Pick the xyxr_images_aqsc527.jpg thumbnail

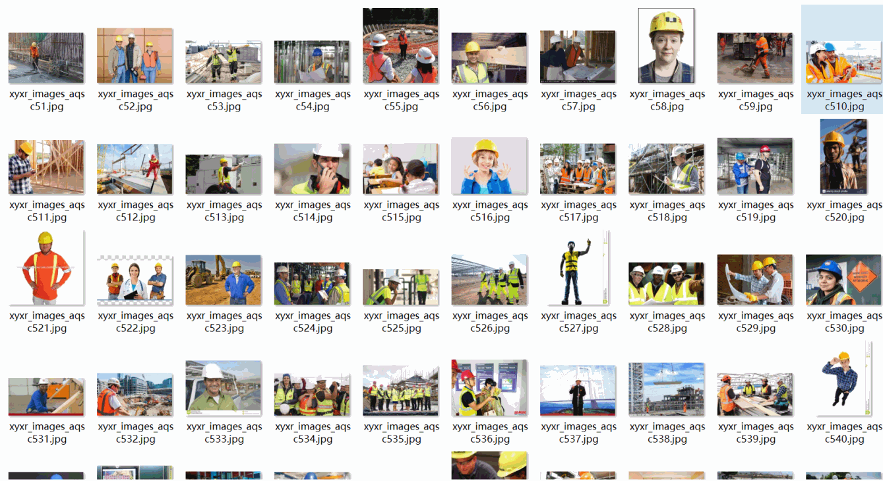pyautogui.click(x=579, y=267)
